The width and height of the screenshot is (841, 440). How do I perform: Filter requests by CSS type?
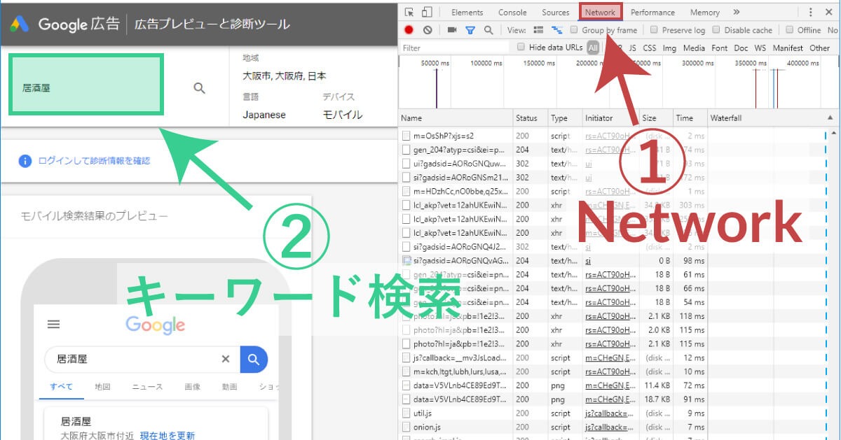pos(650,48)
